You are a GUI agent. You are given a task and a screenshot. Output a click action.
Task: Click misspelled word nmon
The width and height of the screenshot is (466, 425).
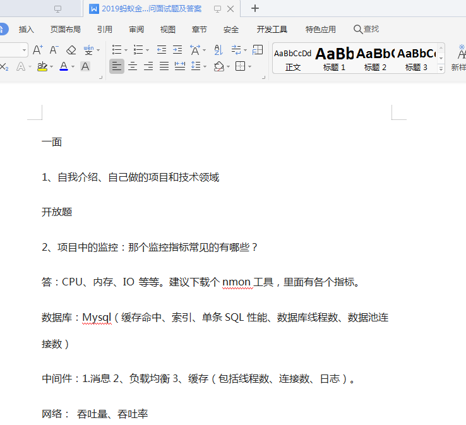pyautogui.click(x=236, y=282)
